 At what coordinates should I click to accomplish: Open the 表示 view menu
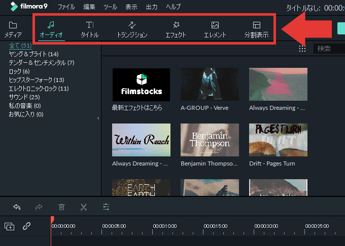tap(131, 7)
